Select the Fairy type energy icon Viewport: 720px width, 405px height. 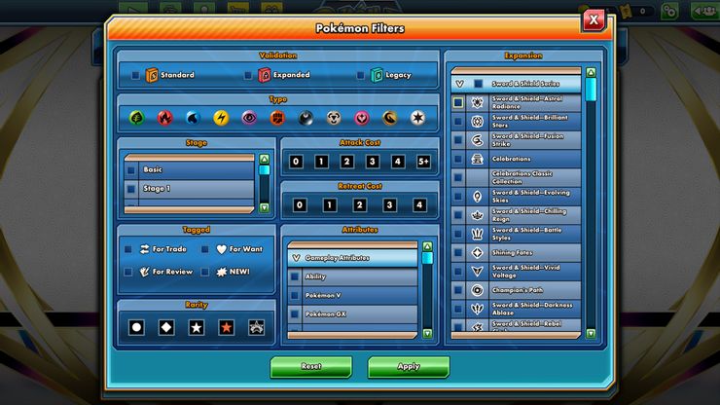[x=362, y=118]
